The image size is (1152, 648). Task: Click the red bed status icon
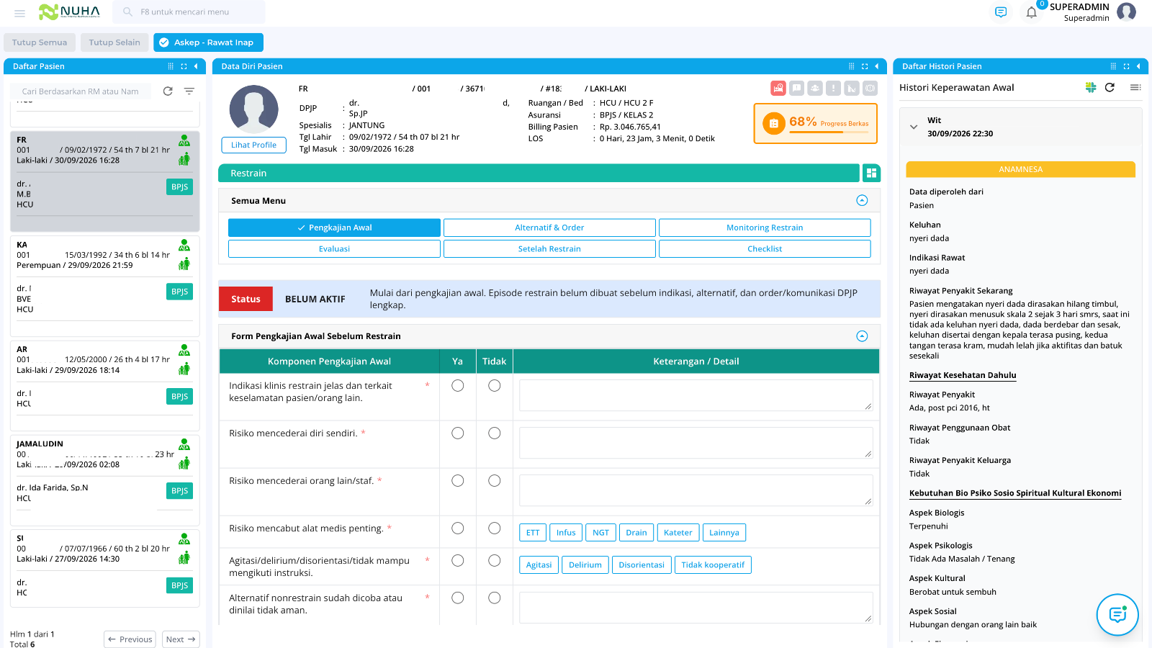click(x=778, y=88)
